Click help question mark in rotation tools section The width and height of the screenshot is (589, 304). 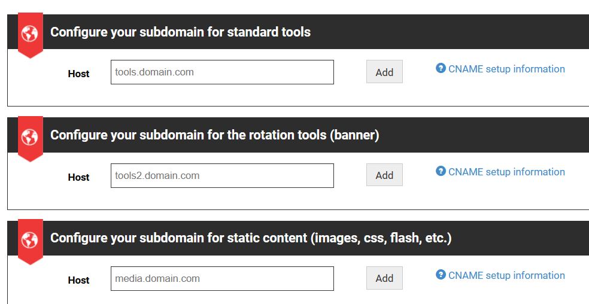(x=441, y=171)
